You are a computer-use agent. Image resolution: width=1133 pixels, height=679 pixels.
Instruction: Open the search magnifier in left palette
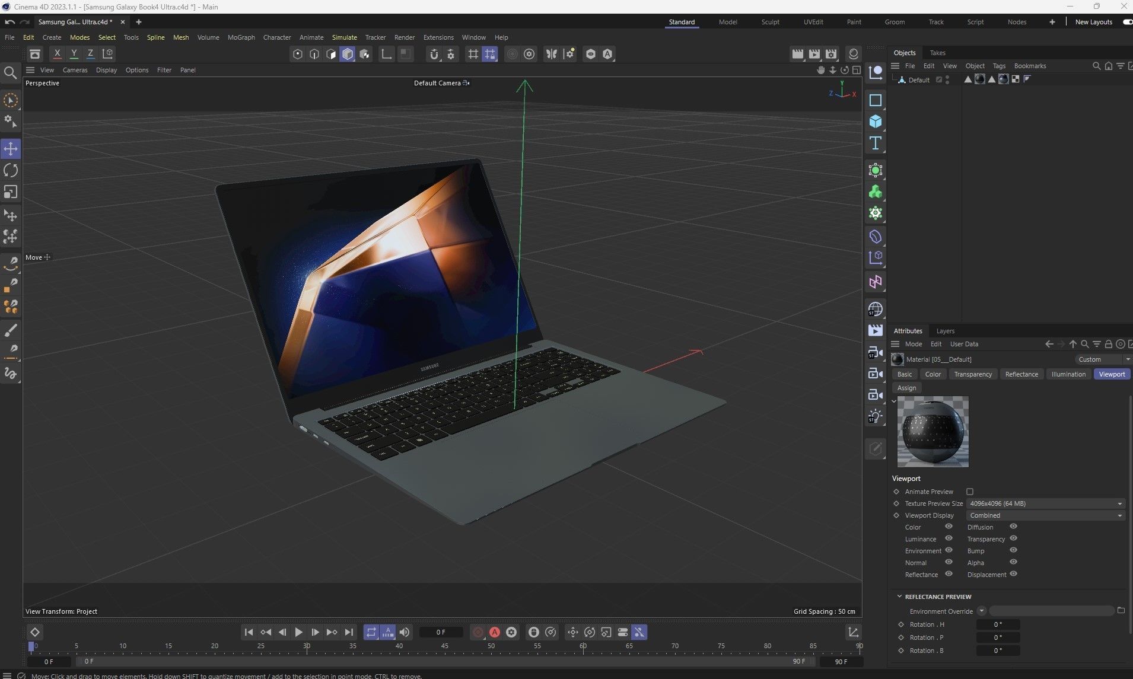(10, 72)
